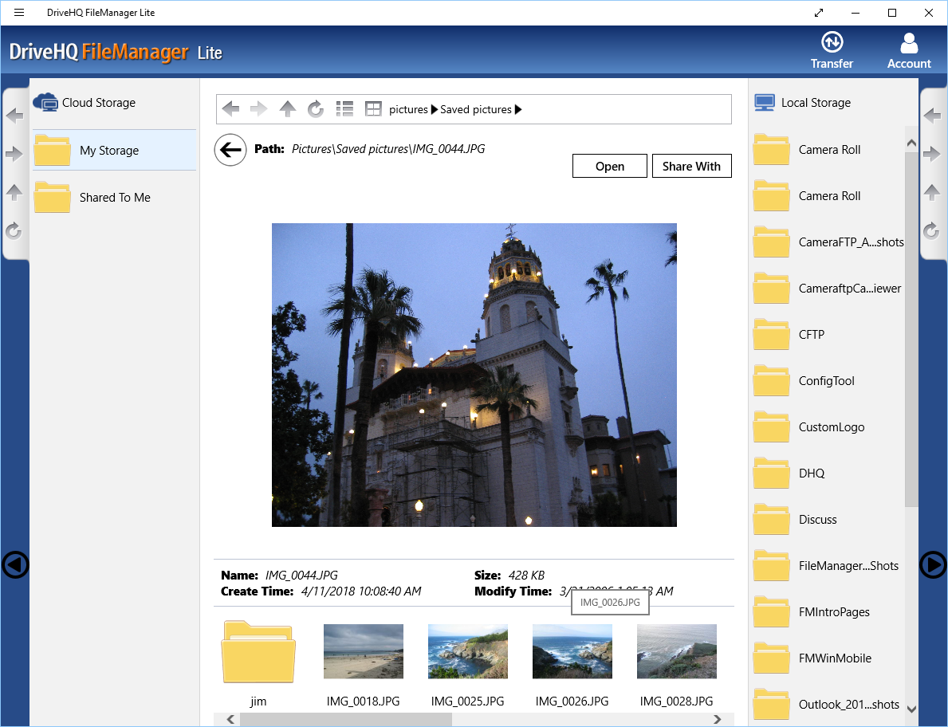Screen dimensions: 948x727
Task: Open IMG_0044.JPG with the Open button
Action: click(x=609, y=166)
